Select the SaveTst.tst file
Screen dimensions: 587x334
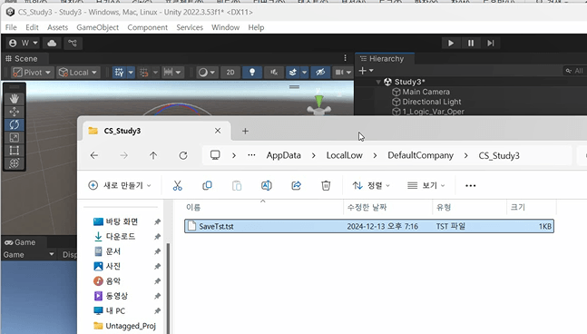(x=369, y=226)
